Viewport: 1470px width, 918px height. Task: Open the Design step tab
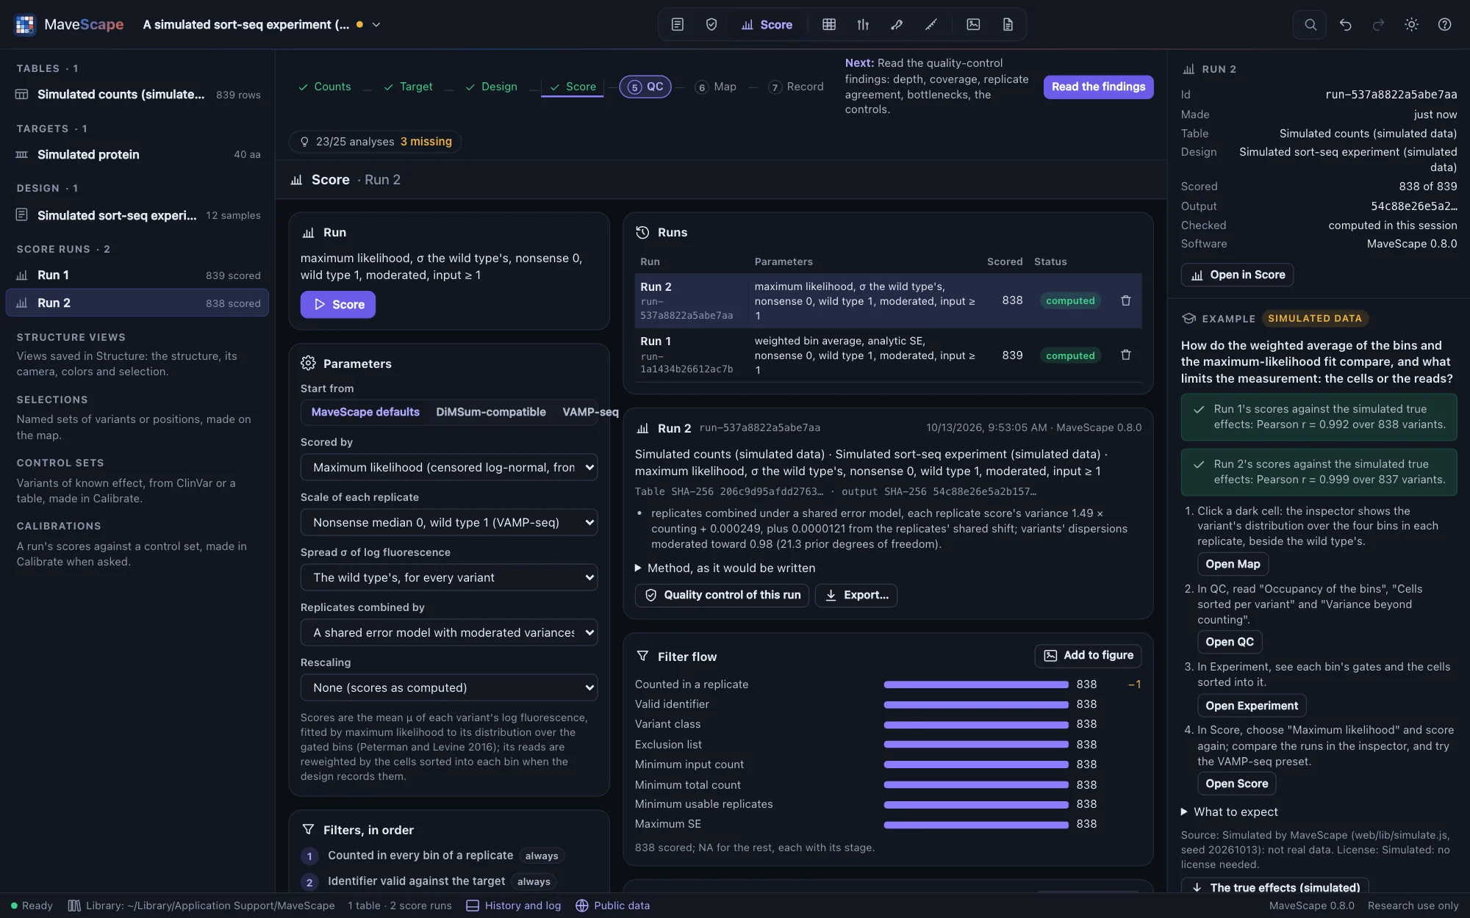click(x=491, y=87)
